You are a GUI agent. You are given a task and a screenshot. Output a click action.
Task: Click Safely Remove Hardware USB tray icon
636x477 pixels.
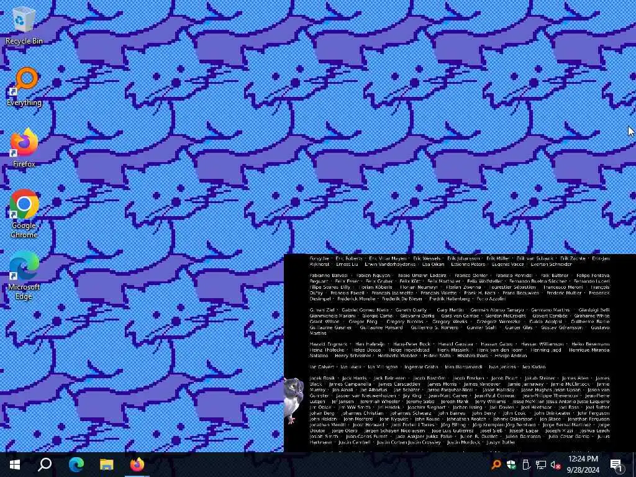525,465
